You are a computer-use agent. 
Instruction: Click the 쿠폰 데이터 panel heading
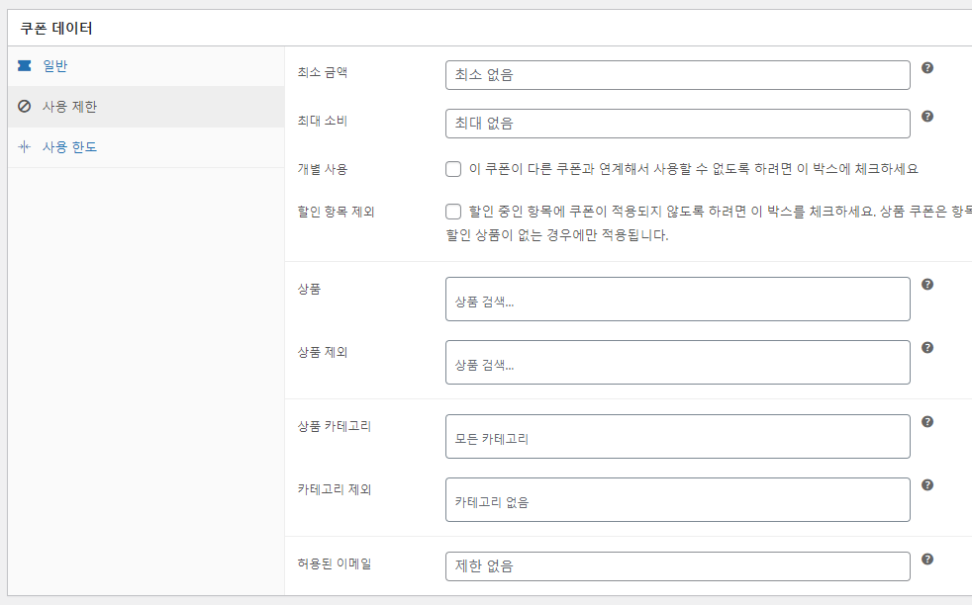[x=56, y=29]
